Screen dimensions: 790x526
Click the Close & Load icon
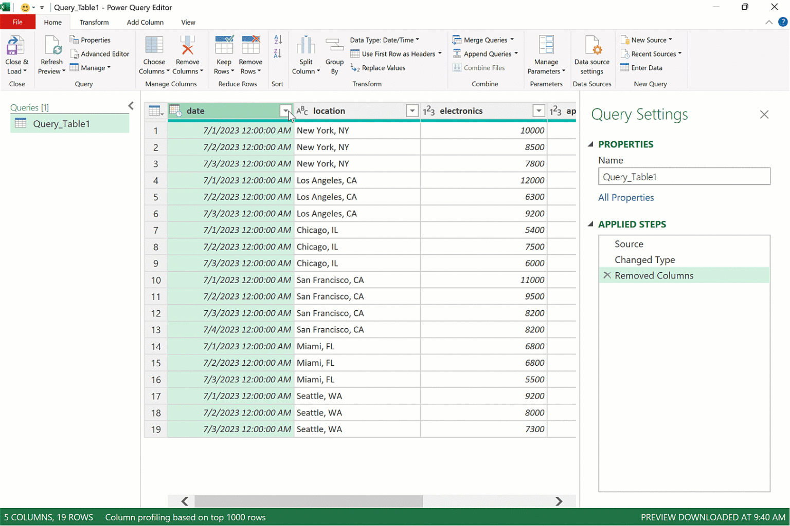point(15,46)
